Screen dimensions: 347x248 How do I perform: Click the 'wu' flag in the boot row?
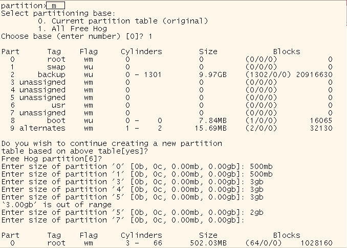click(89, 121)
